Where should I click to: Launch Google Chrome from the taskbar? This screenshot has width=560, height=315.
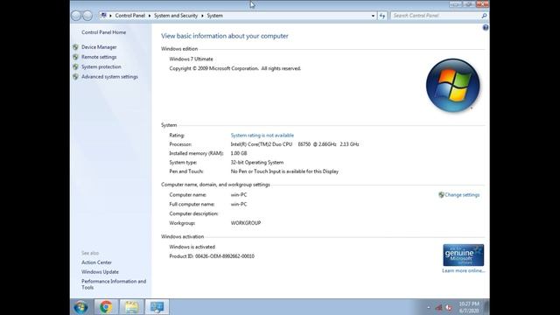(x=106, y=307)
